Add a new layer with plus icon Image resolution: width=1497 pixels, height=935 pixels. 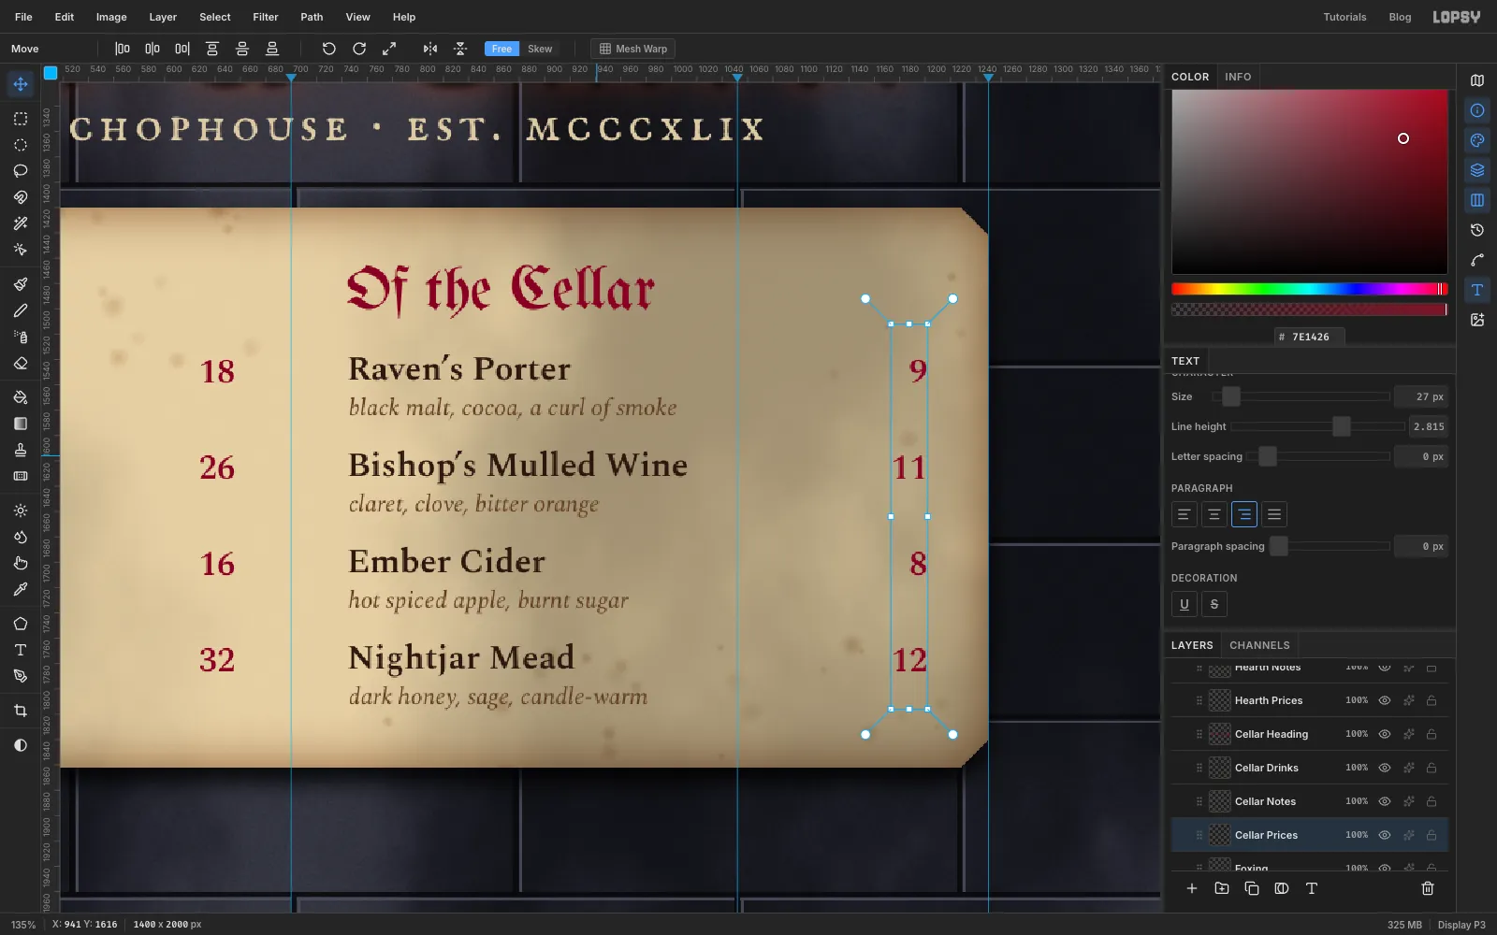pos(1192,888)
